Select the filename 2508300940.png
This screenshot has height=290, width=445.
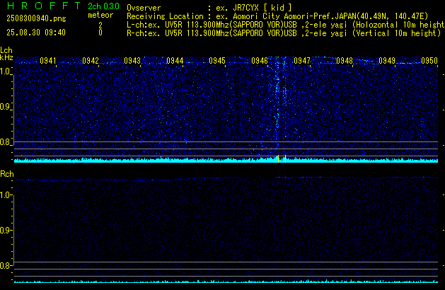pyautogui.click(x=36, y=18)
